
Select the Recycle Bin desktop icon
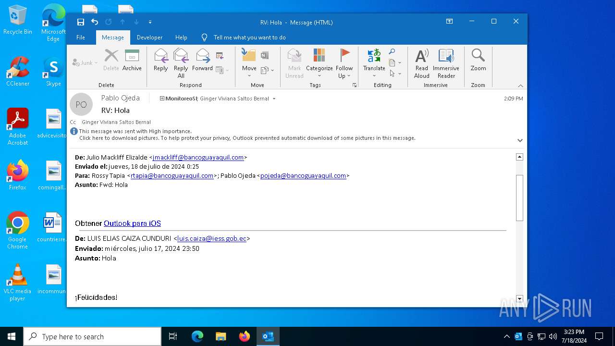(18, 20)
